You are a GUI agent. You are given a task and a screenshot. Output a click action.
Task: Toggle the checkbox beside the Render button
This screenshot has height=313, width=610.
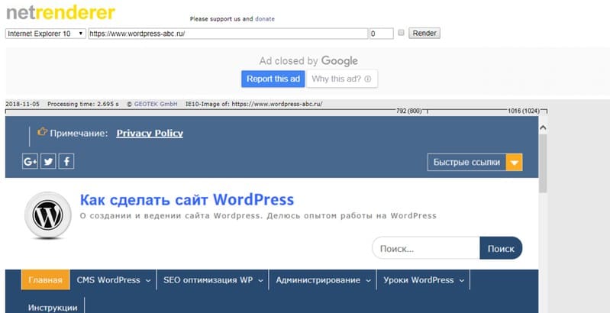point(402,33)
